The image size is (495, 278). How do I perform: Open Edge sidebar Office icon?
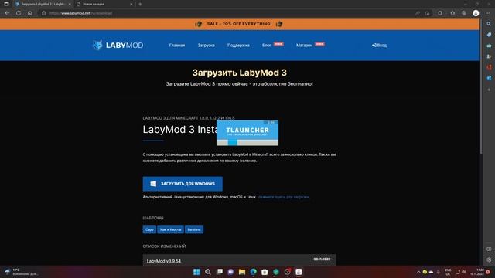coord(489,67)
